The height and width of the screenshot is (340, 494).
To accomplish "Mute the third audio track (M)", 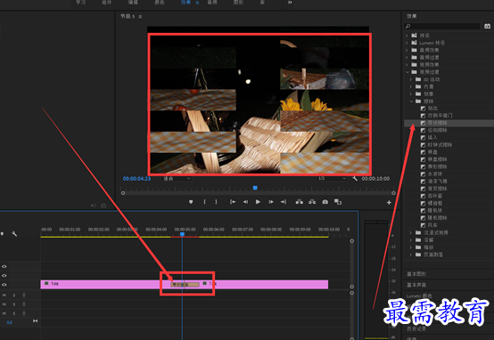I will pyautogui.click(x=4, y=313).
